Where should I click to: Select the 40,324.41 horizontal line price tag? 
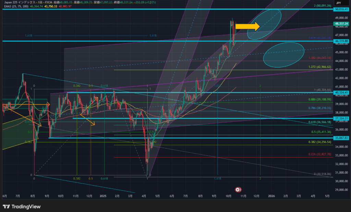pyautogui.click(x=341, y=92)
